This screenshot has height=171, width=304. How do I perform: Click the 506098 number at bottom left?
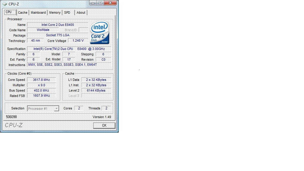point(12,117)
